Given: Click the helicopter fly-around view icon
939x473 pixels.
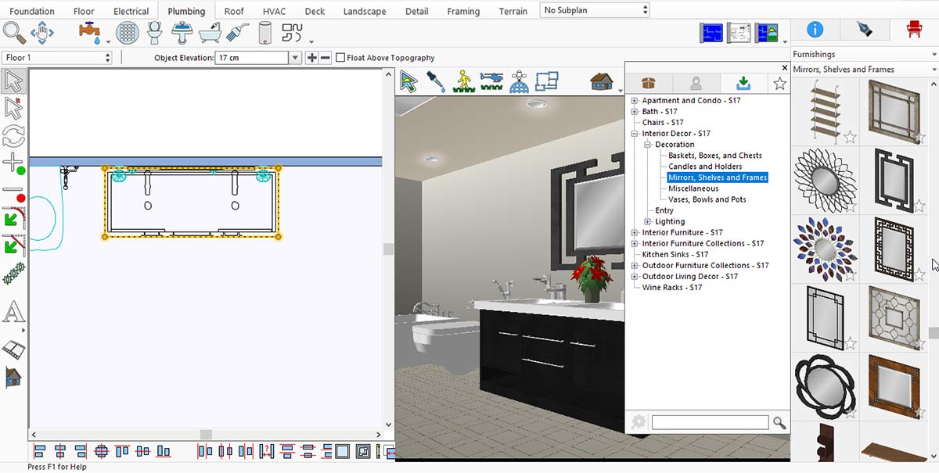Looking at the screenshot, I should 491,81.
